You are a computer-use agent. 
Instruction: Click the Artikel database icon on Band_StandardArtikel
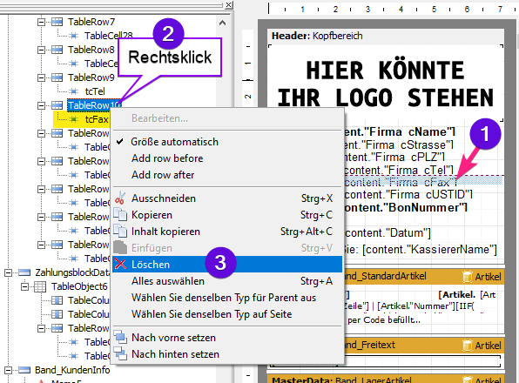point(467,277)
